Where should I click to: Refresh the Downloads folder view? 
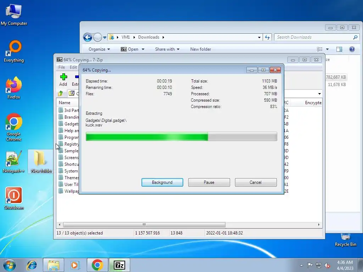267,37
